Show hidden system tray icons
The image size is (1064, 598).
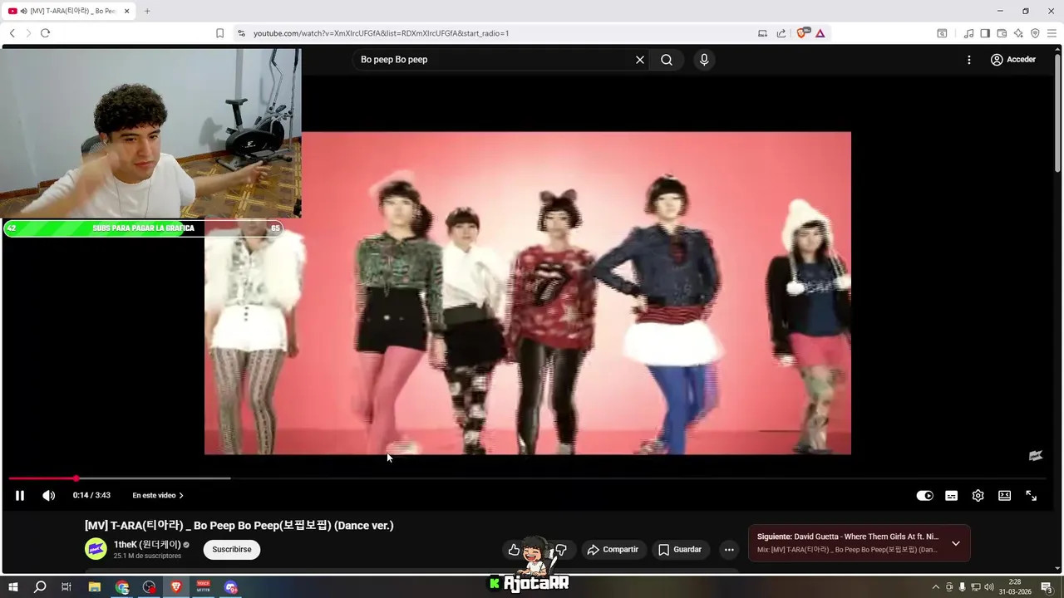[x=935, y=587]
